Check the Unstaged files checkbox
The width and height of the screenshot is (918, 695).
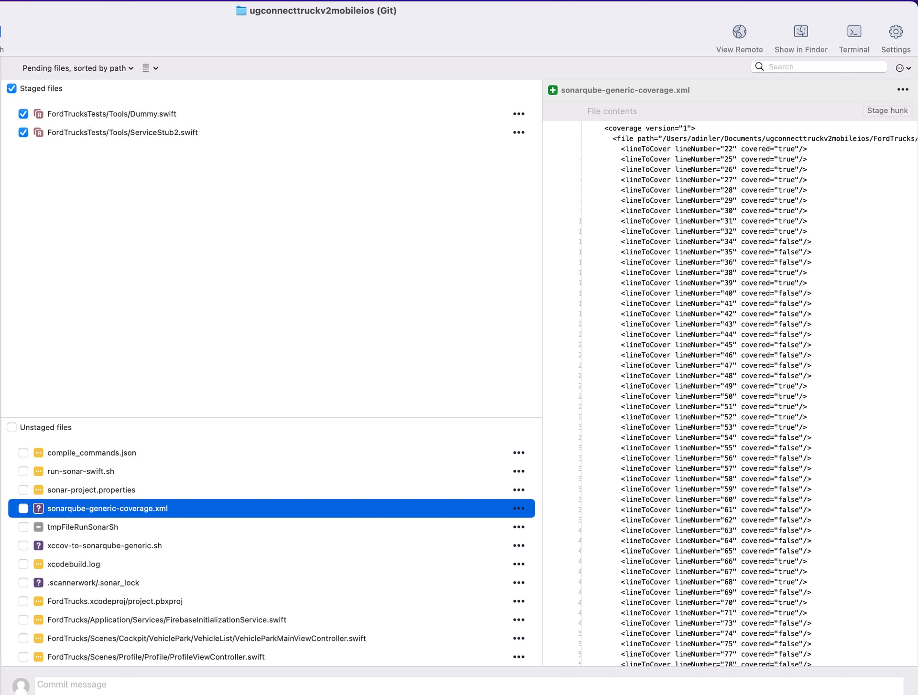(x=12, y=427)
